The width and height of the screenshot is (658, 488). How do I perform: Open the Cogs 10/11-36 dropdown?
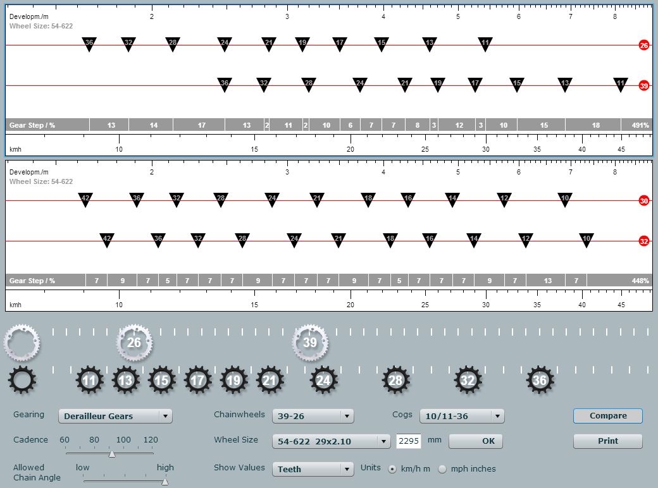(x=461, y=416)
